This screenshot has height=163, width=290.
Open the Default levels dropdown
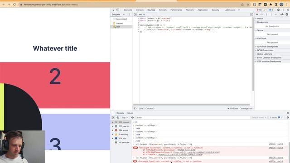point(259,118)
